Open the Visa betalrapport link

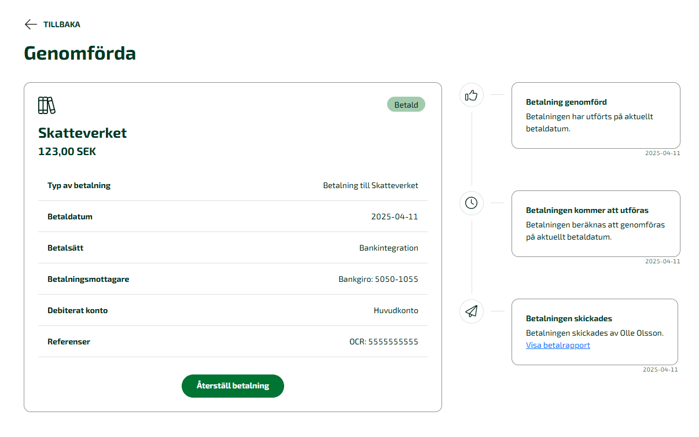tap(558, 345)
